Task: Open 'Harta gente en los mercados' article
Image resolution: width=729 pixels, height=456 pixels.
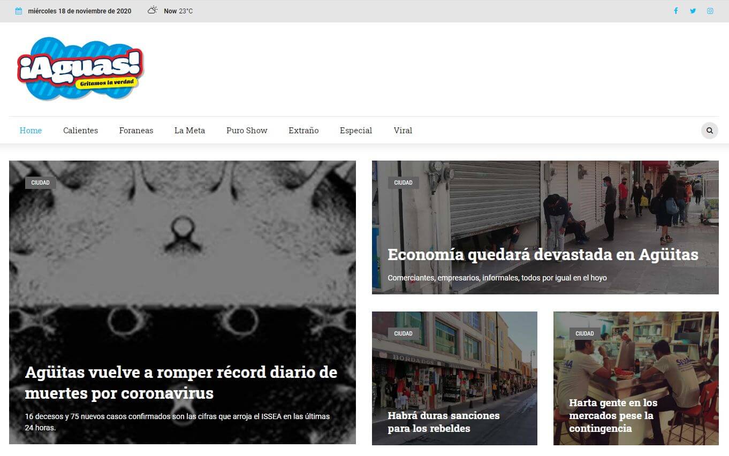Action: 613,415
